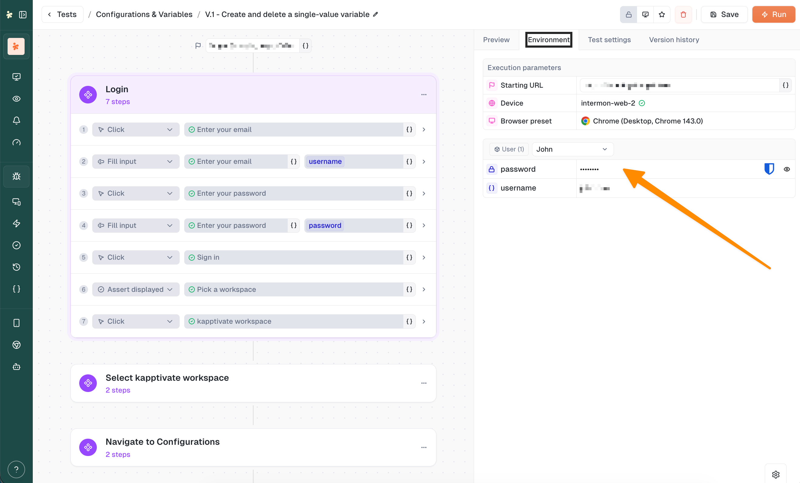This screenshot has height=483, width=800.
Task: Open the eye watch icon in sidebar
Action: [16, 99]
